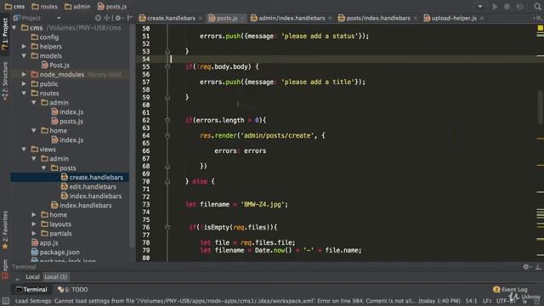
Task: Click the inspection status indicator square
Action: 541,28
